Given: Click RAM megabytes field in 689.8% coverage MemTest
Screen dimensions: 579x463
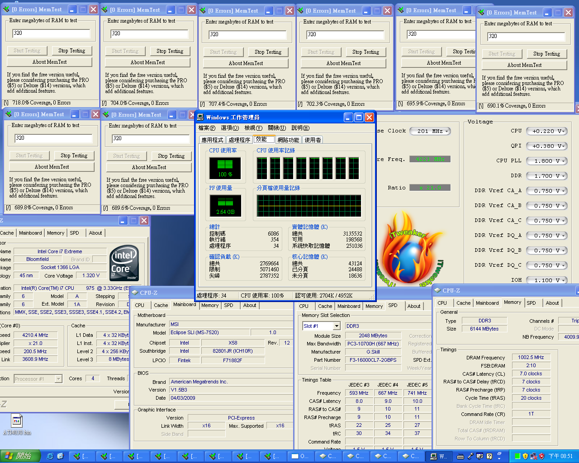Looking at the screenshot, I should 53,138.
